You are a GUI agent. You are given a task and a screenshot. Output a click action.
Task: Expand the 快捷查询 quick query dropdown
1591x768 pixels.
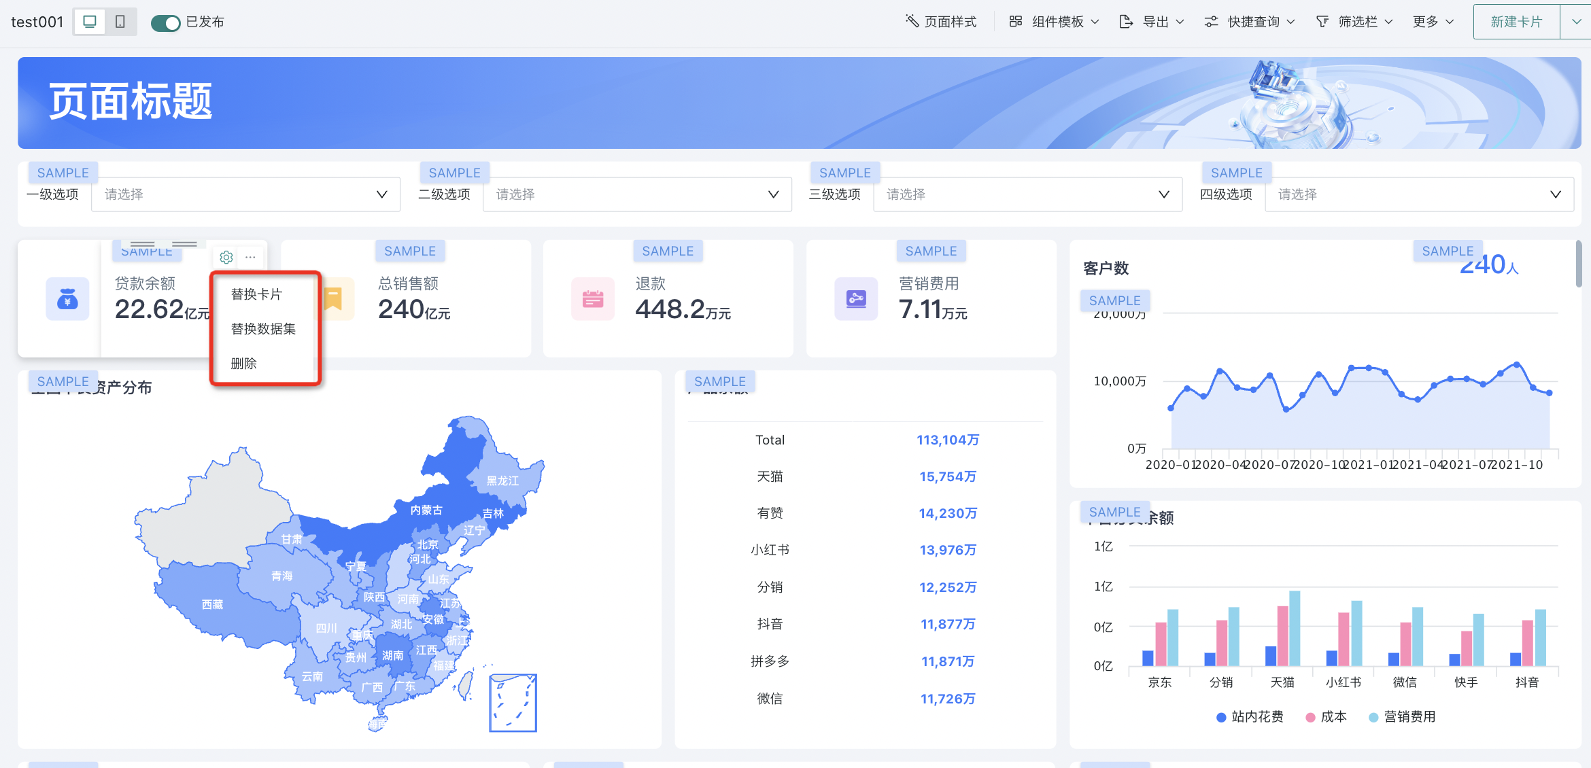point(1250,22)
